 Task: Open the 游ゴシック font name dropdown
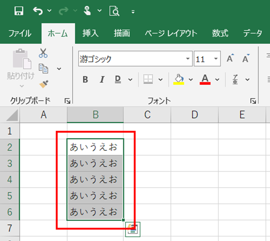point(188,59)
